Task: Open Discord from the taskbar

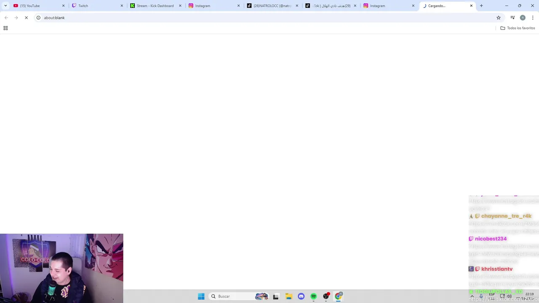Action: (301, 296)
